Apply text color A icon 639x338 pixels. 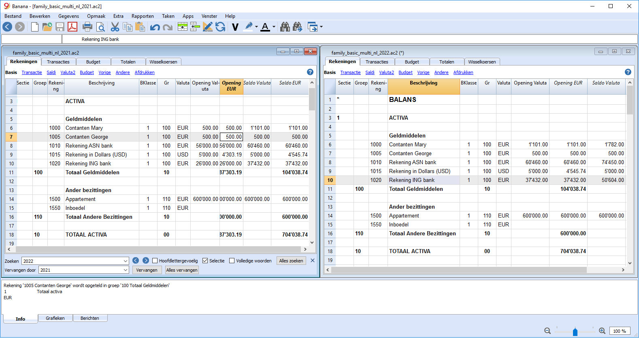click(265, 27)
